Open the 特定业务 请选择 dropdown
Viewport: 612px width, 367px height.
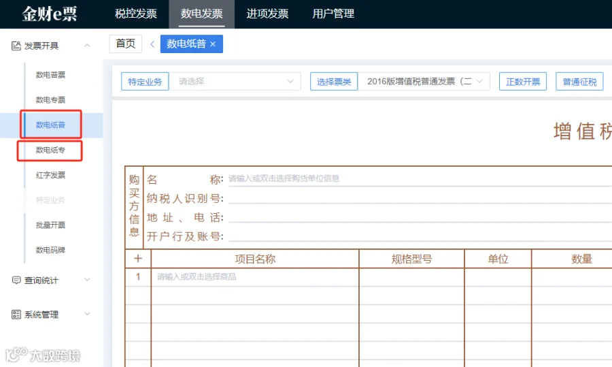pyautogui.click(x=235, y=81)
